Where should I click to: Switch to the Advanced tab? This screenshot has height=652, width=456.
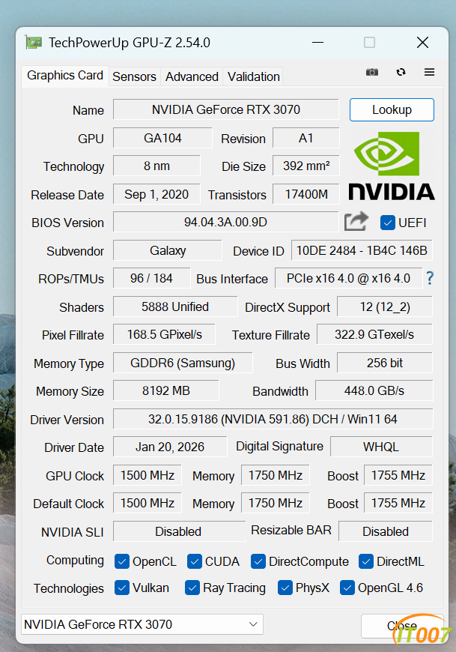[x=192, y=76]
